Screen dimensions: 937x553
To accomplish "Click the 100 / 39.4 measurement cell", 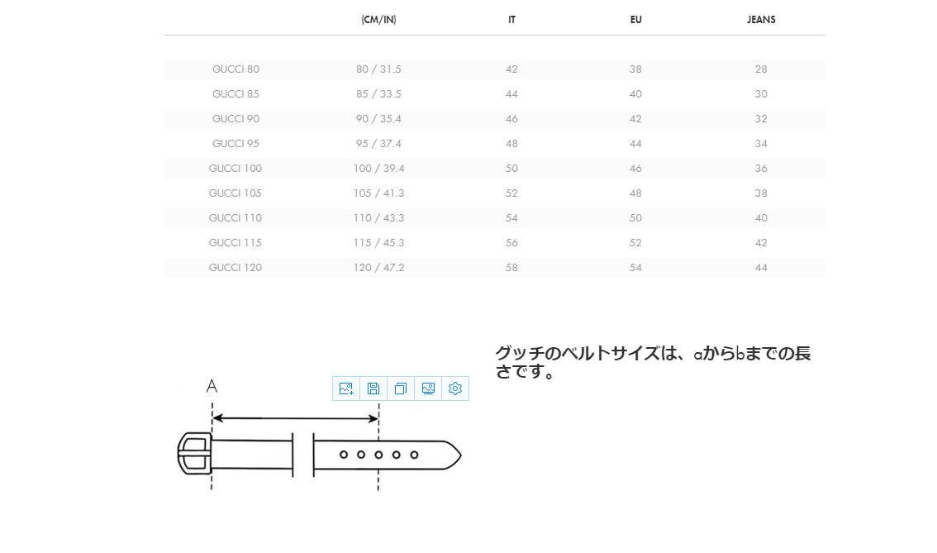I will coord(378,169).
